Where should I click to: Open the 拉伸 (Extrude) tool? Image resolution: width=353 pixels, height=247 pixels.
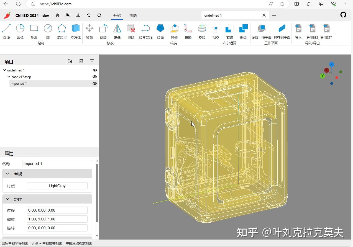[174, 30]
